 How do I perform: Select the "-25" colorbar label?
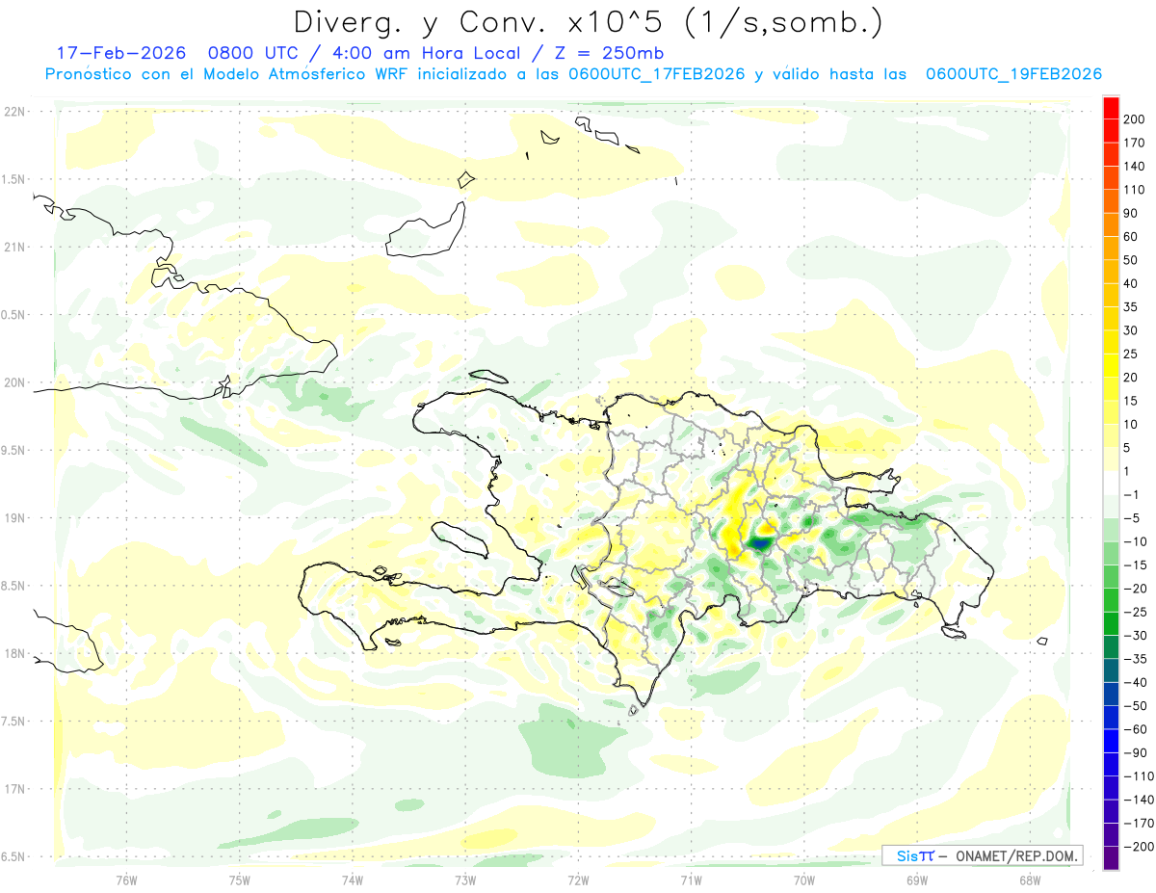1135,612
